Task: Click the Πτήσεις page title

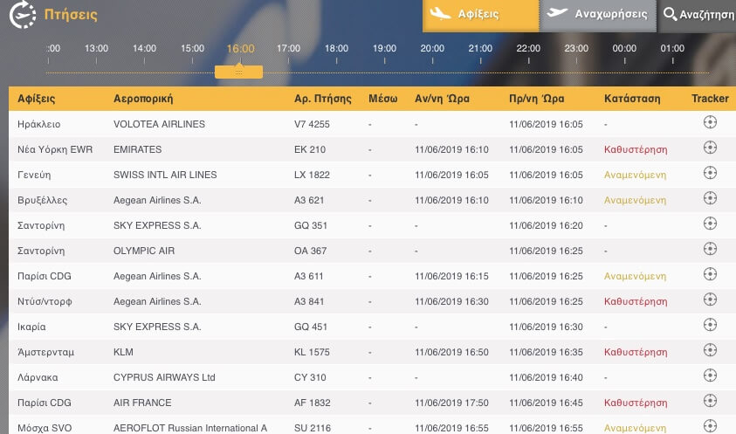Action: click(71, 15)
